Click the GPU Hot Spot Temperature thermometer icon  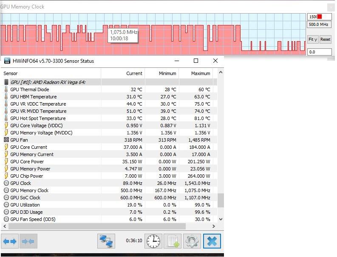coord(6,118)
